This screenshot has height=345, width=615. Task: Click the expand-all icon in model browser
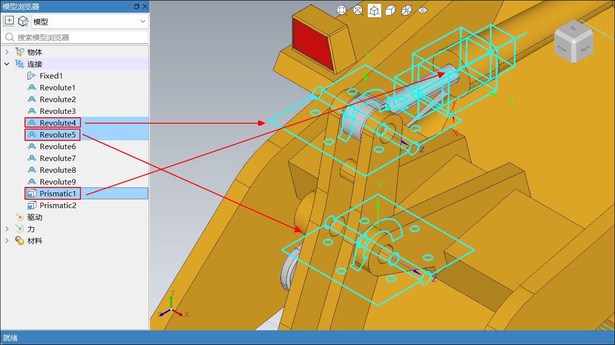9,21
